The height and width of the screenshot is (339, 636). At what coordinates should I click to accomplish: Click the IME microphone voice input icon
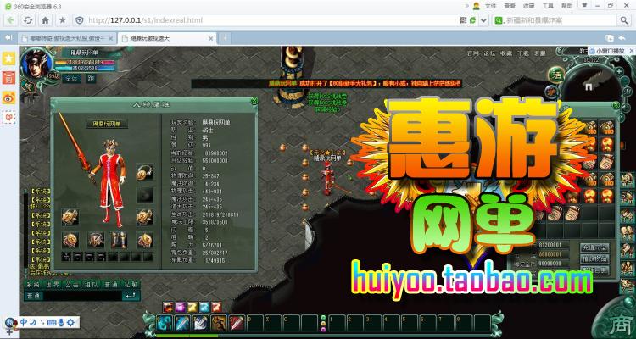61,323
